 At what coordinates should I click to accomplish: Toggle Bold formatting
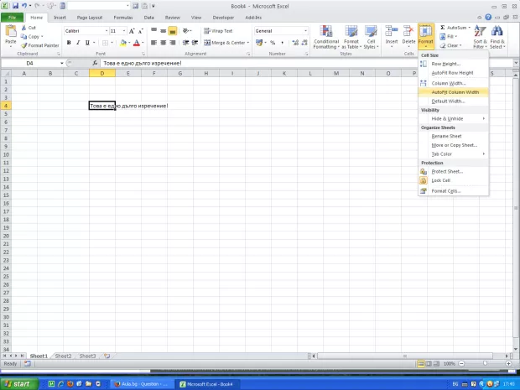point(68,43)
